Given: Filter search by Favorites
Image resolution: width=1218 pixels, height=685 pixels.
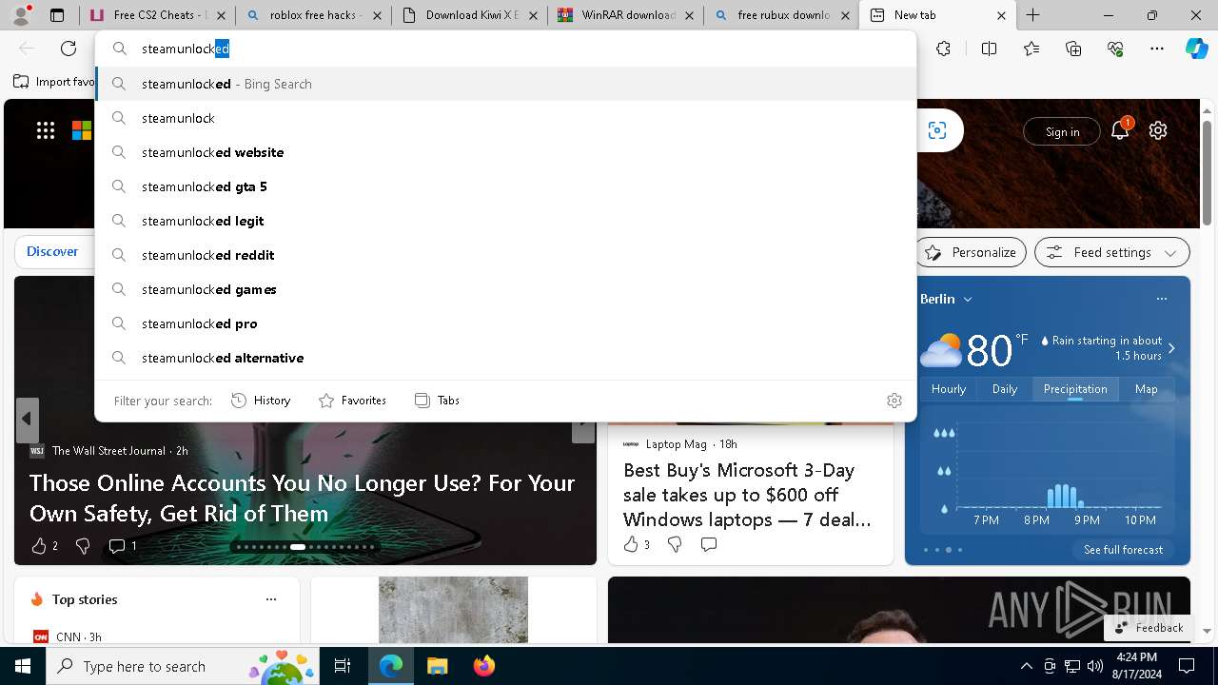Looking at the screenshot, I should click(352, 401).
